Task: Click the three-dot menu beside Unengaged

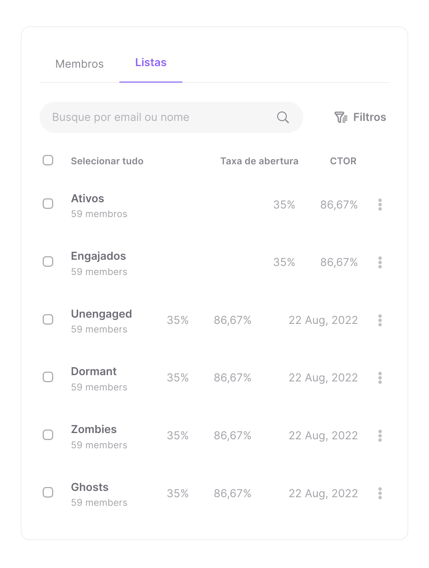Action: coord(380,320)
